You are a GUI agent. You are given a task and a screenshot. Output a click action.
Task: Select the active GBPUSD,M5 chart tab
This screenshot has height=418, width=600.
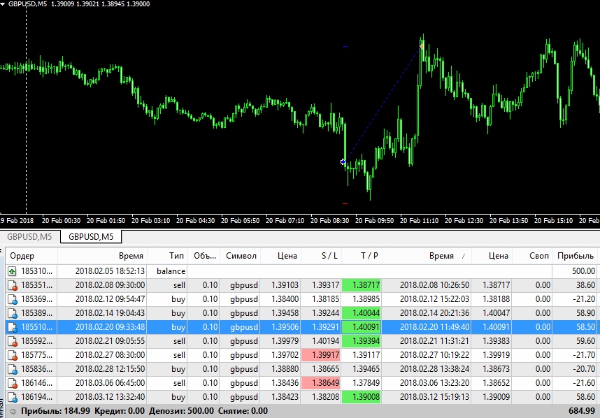[90, 237]
